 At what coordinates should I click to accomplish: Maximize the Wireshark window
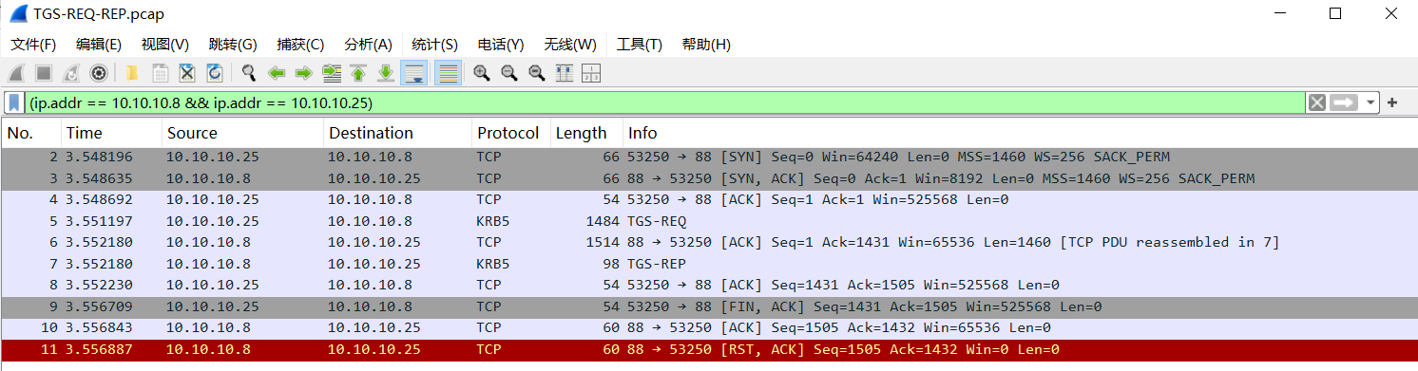(x=1335, y=14)
